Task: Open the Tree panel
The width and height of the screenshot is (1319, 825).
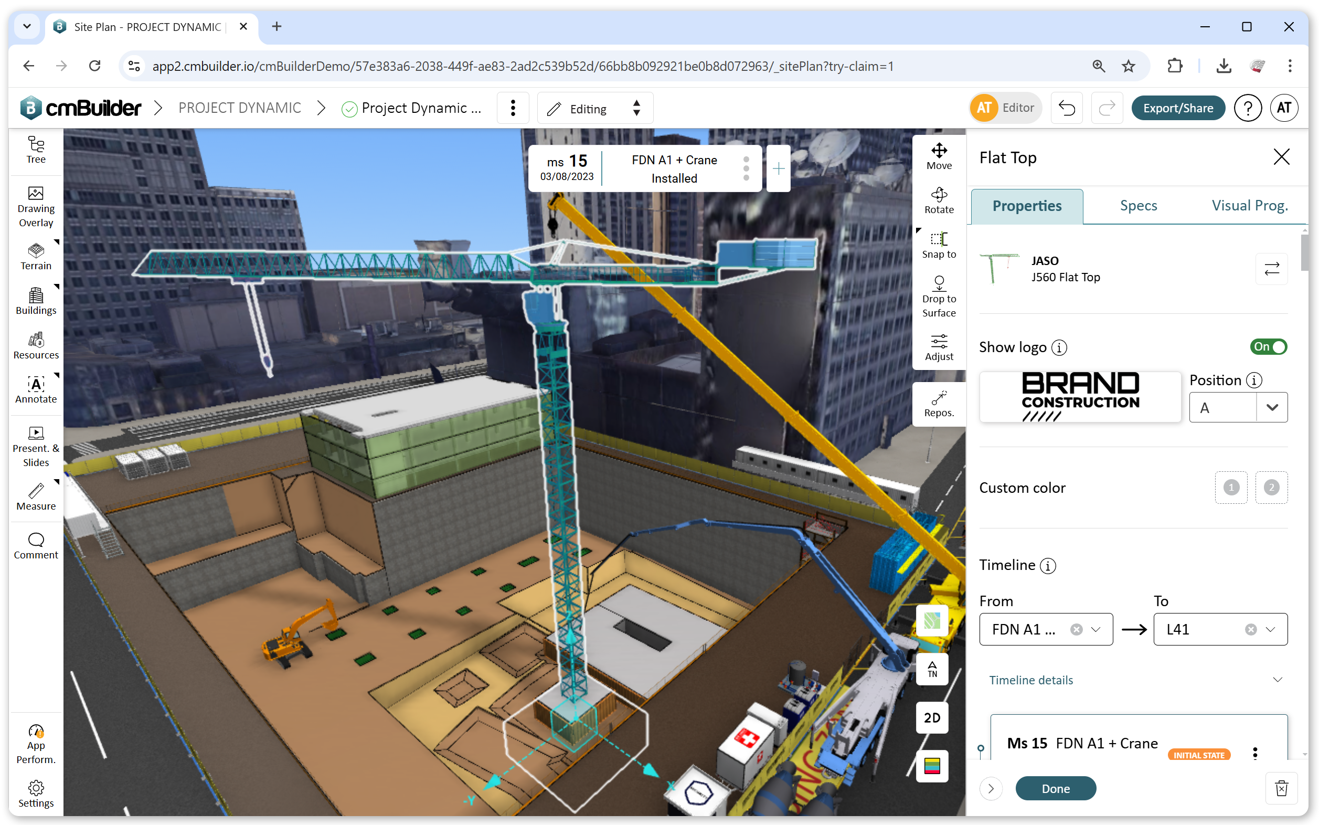Action: [36, 150]
